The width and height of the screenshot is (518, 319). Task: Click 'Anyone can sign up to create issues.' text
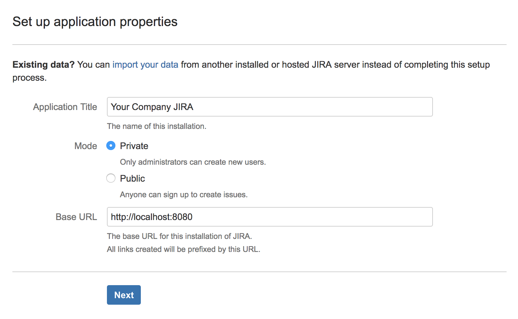pyautogui.click(x=184, y=195)
